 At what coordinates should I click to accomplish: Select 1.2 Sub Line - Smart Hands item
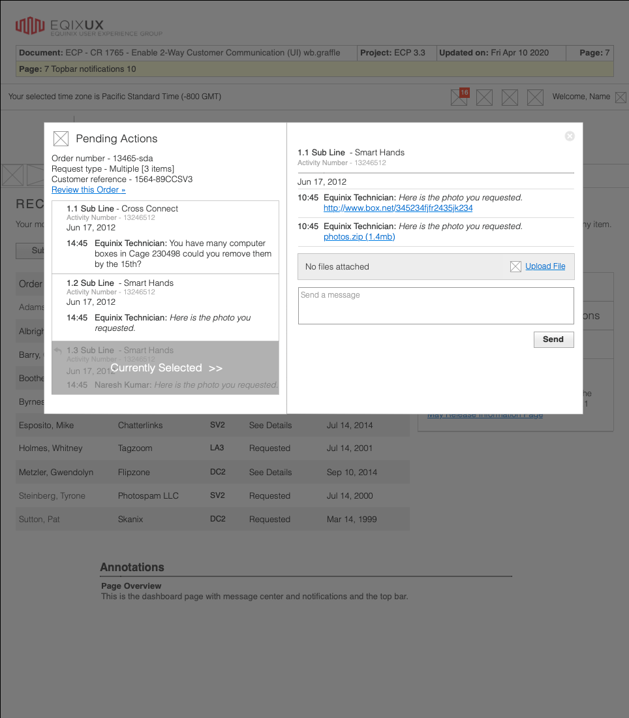[x=165, y=307]
